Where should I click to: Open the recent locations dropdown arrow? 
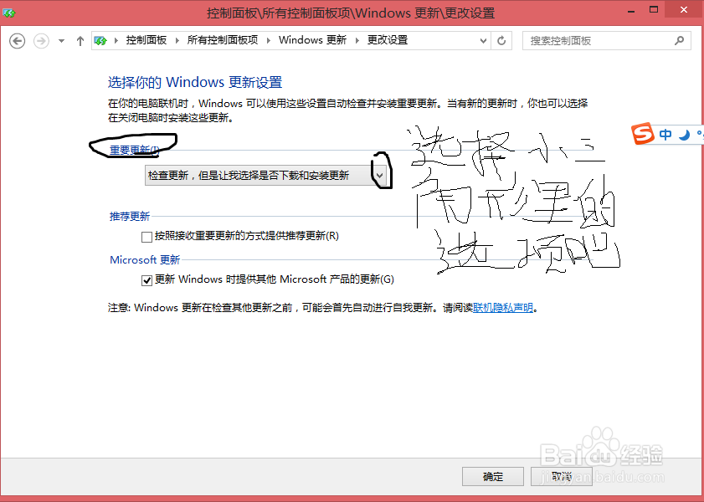61,41
